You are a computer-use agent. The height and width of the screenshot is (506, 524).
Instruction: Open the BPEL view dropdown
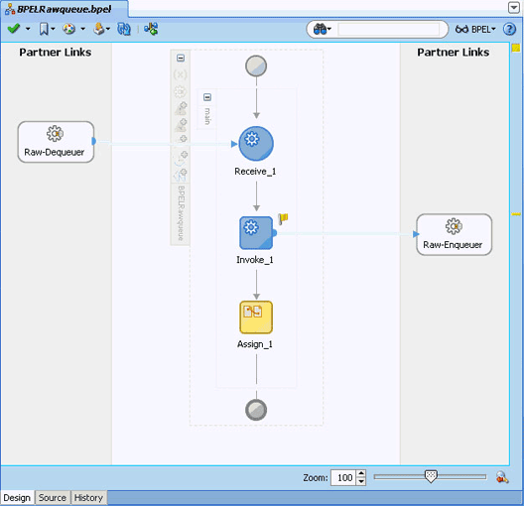click(x=475, y=30)
